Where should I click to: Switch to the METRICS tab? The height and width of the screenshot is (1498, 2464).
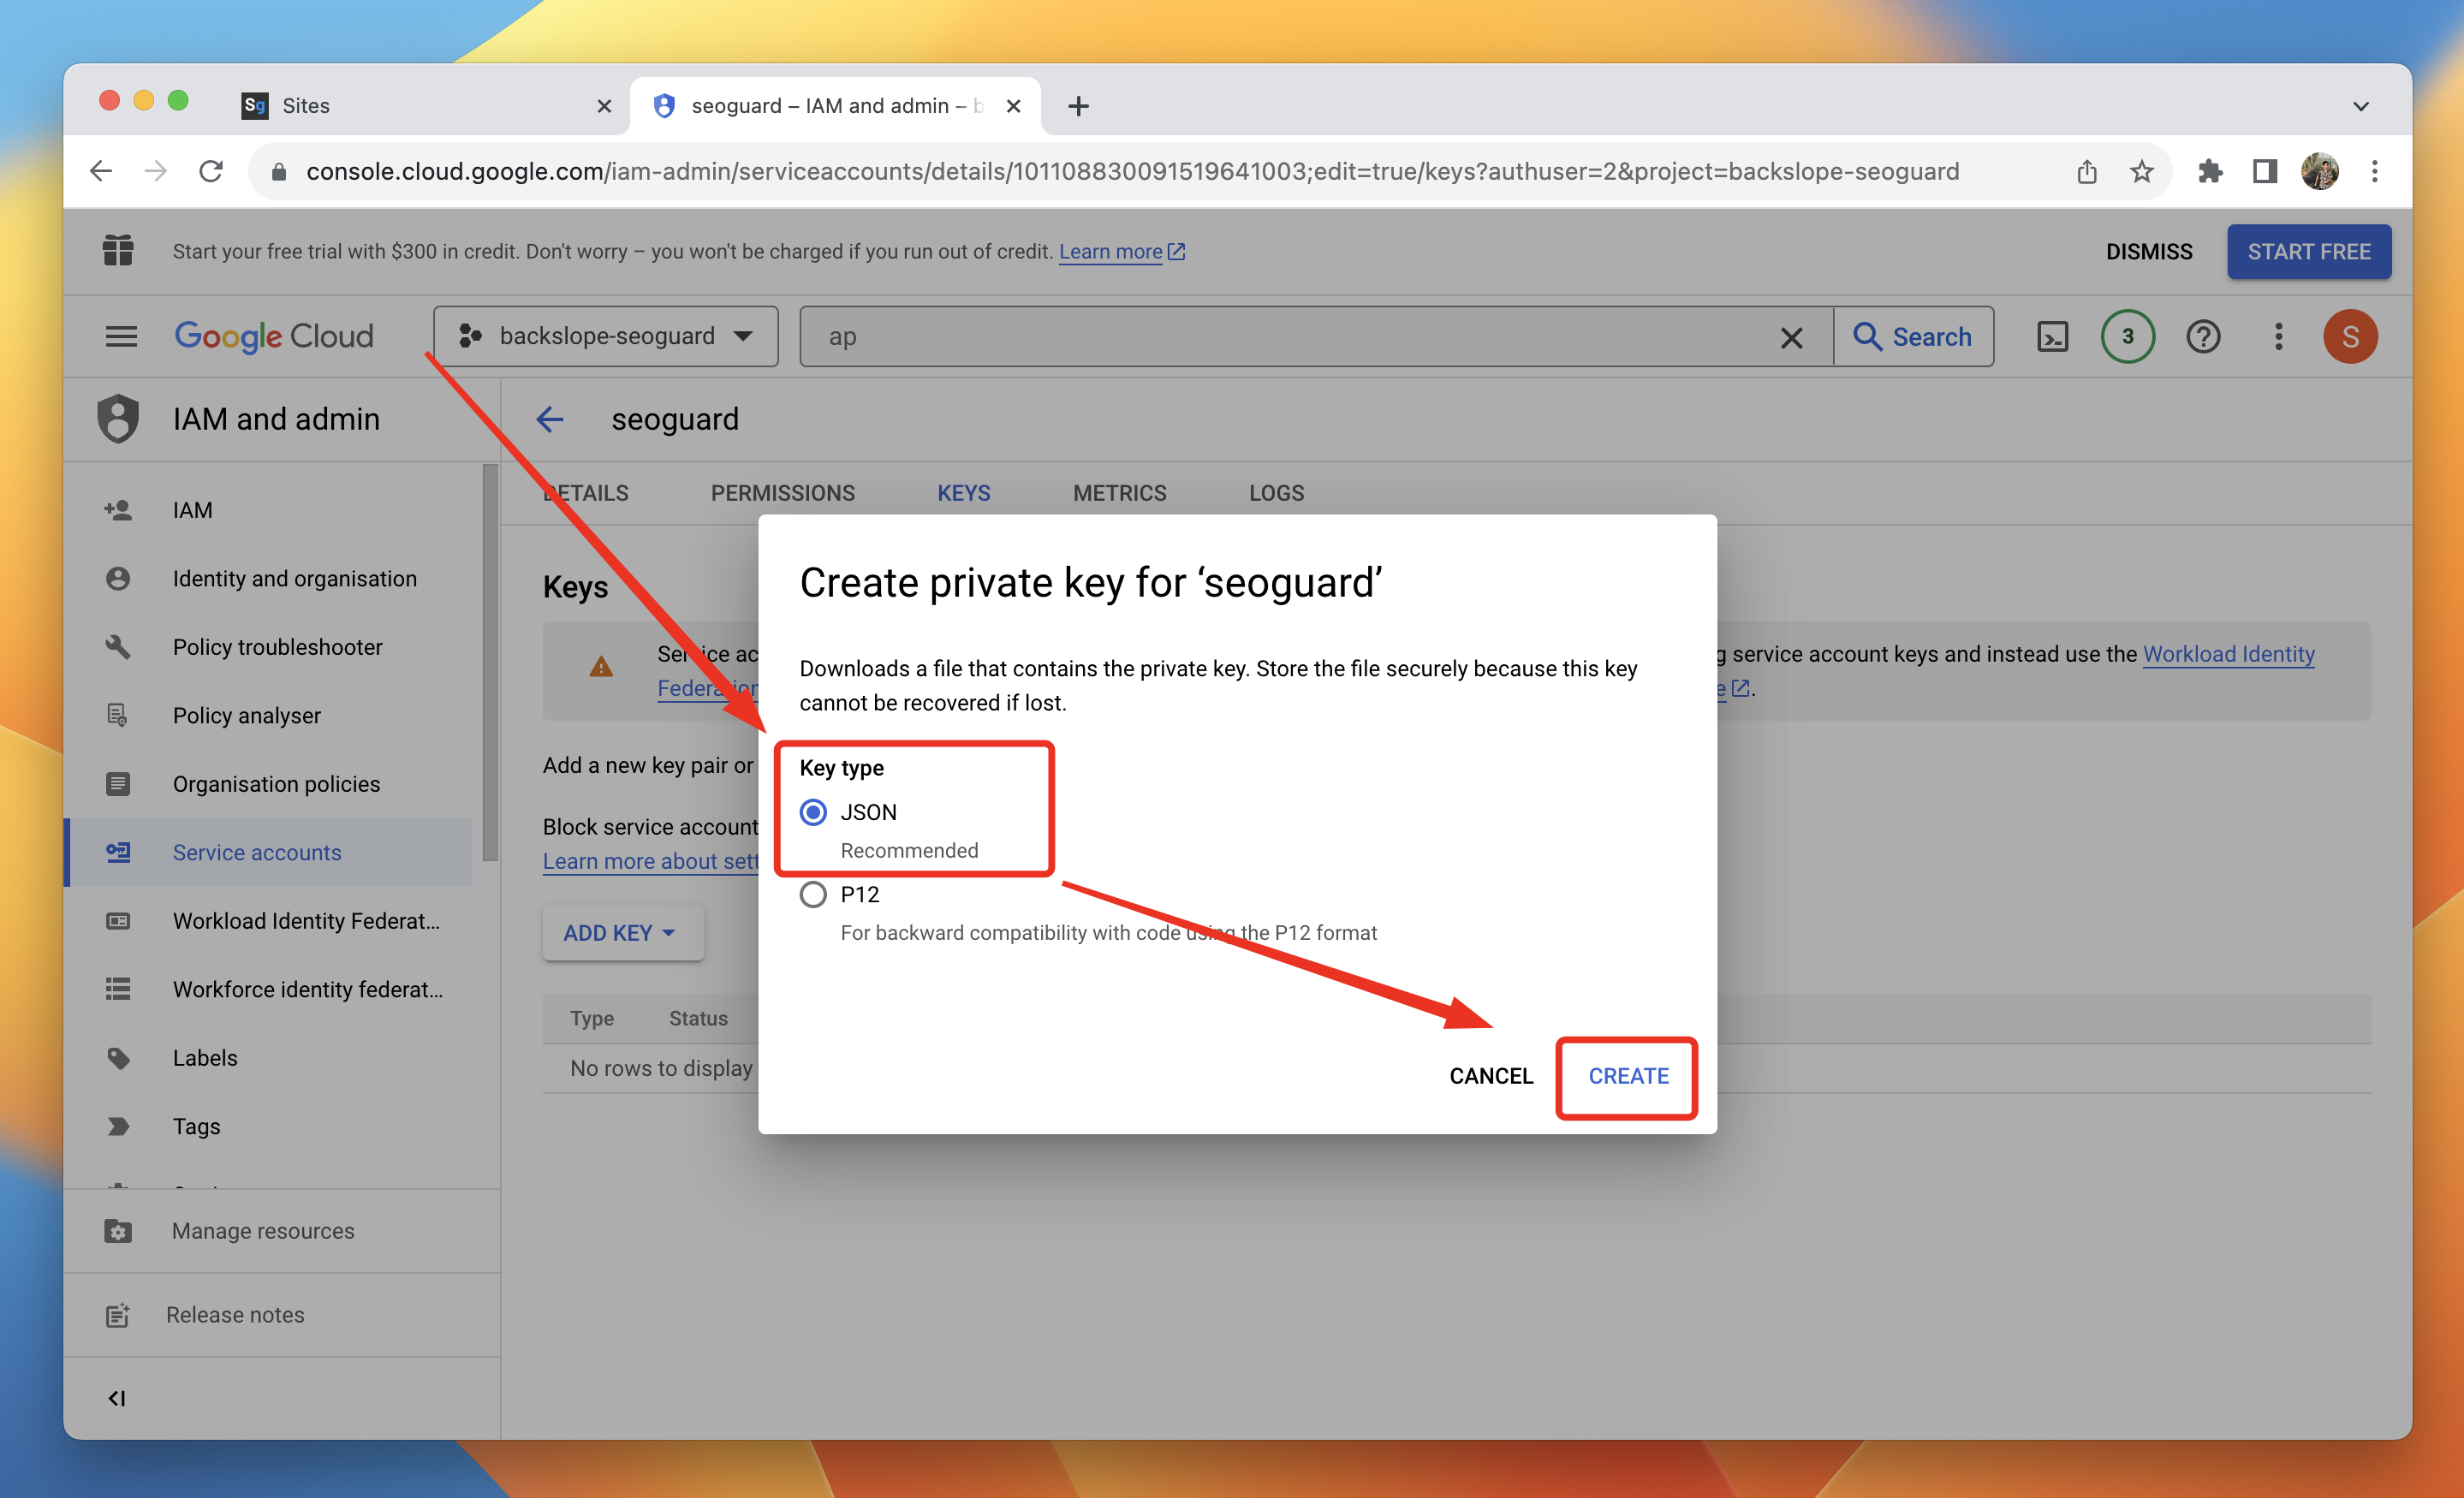tap(1119, 493)
